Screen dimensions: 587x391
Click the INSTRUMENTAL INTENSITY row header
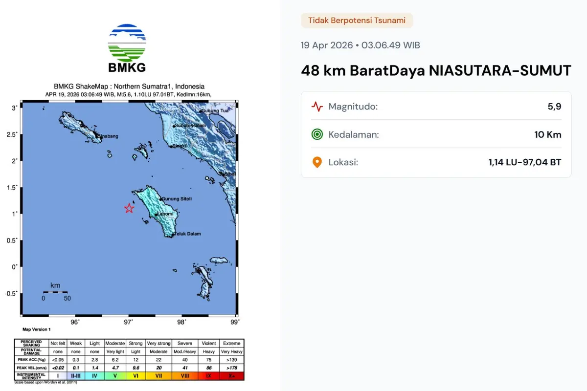[x=32, y=376]
